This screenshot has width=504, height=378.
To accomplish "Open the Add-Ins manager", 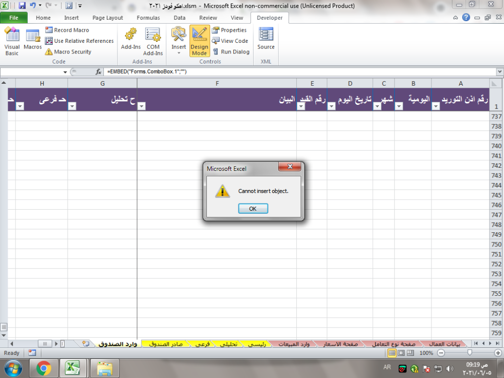I will click(x=131, y=39).
